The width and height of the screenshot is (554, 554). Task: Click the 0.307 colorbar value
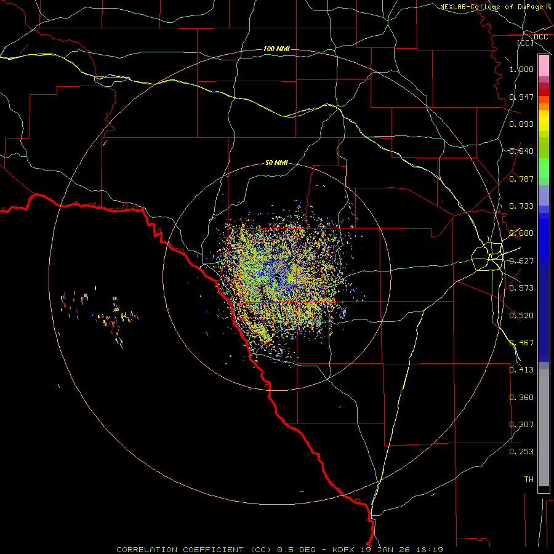click(x=521, y=425)
